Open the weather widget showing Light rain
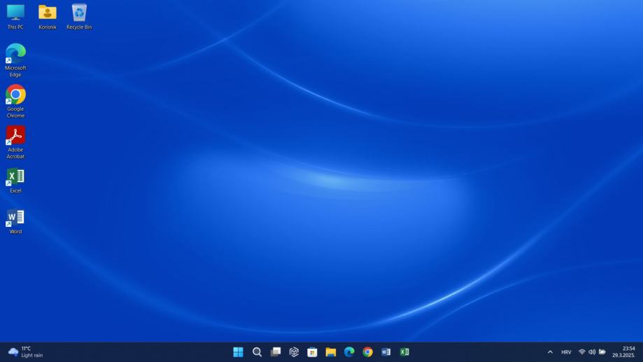Screen dimensions: 643x362 pos(25,351)
